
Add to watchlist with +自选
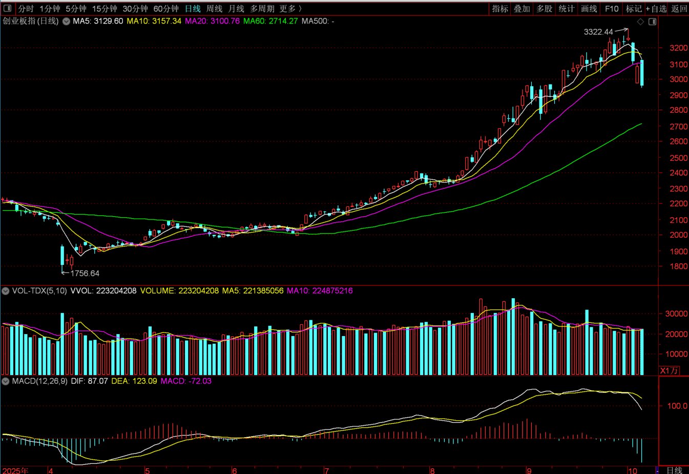point(656,9)
